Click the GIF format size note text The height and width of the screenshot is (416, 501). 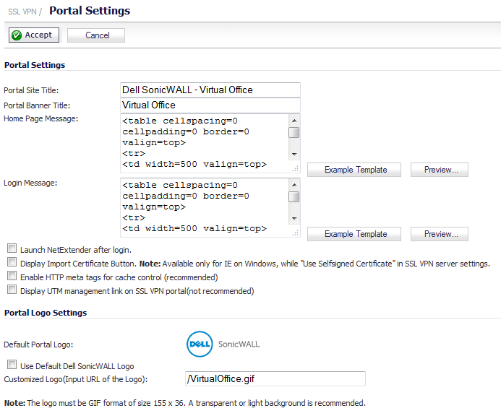tap(184, 403)
